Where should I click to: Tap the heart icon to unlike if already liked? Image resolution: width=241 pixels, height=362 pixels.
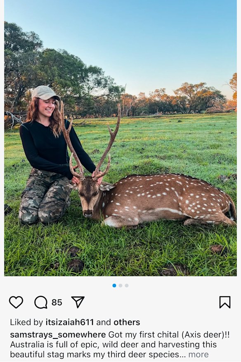[x=16, y=302]
